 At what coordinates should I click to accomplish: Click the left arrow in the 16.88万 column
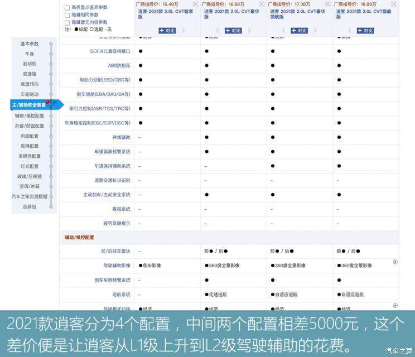(x=218, y=31)
